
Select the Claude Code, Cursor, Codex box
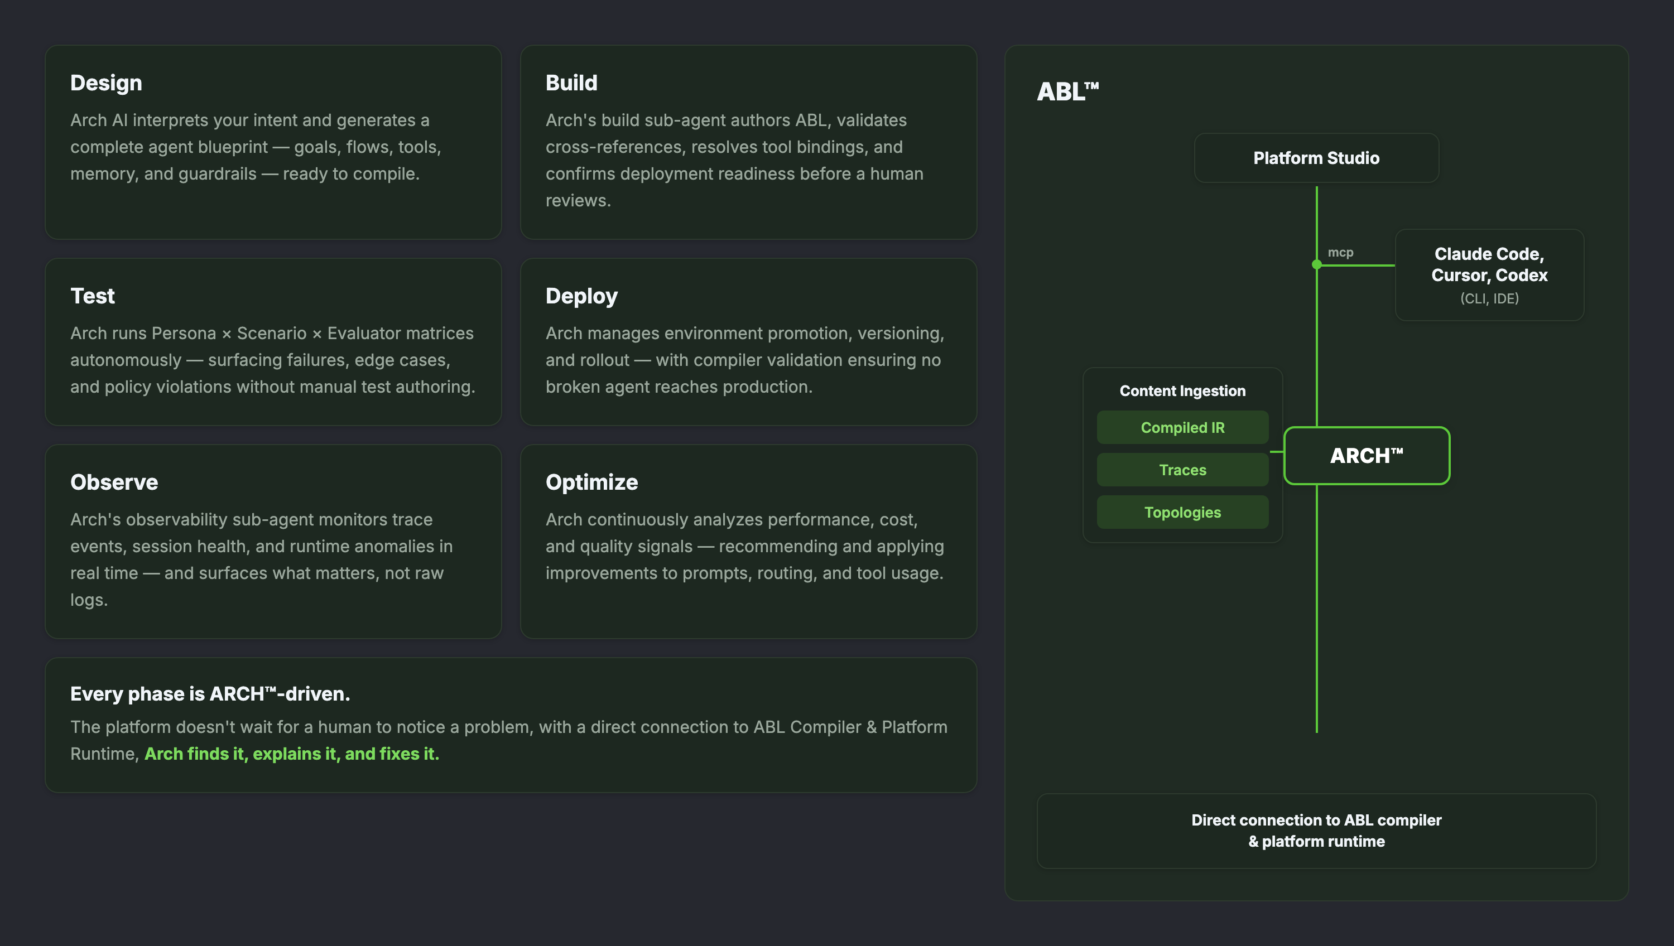point(1489,275)
